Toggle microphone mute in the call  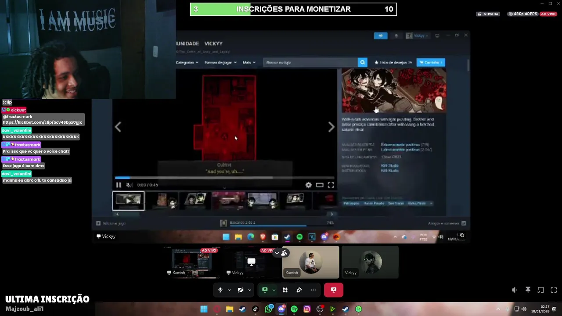[x=220, y=290]
